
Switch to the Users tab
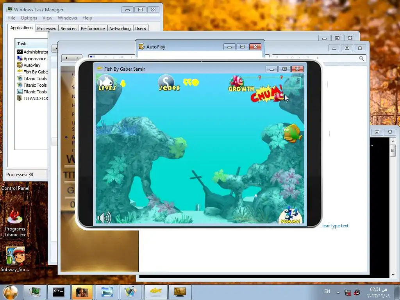[x=141, y=28]
